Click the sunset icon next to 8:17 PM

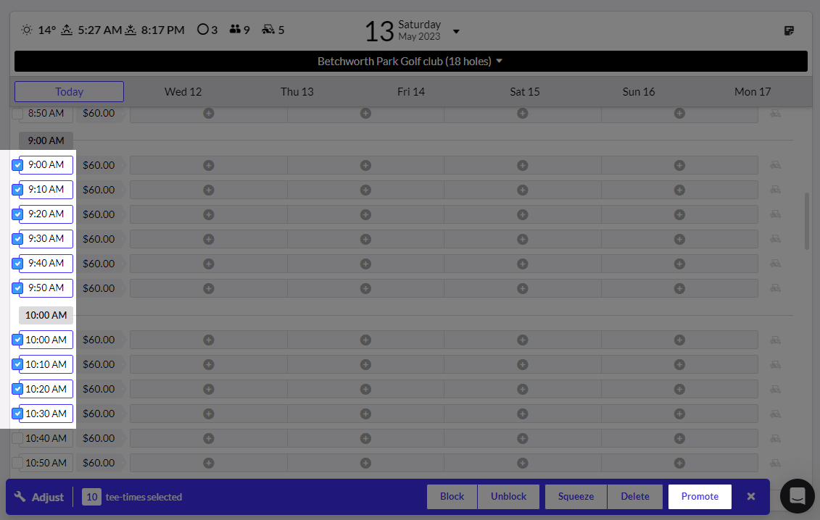click(131, 30)
